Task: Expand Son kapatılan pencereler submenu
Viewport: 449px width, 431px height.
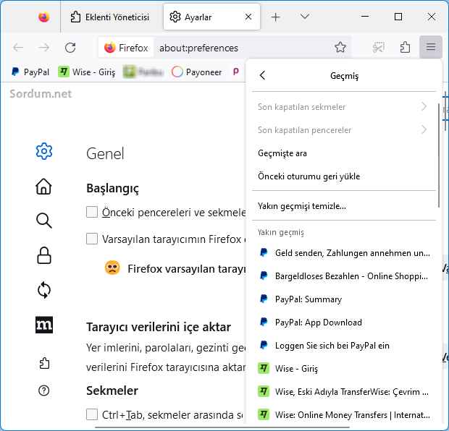Action: pos(343,130)
